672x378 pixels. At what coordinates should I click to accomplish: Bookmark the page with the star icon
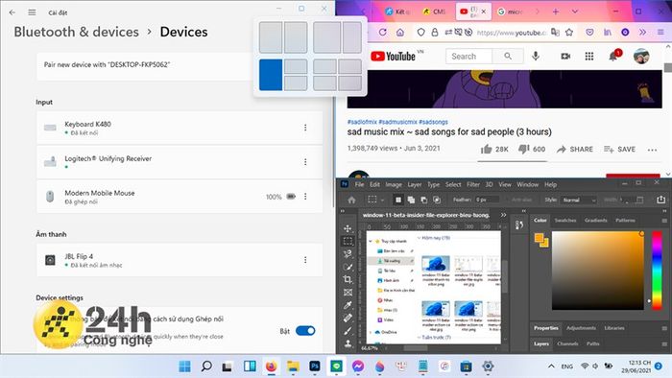pos(569,32)
